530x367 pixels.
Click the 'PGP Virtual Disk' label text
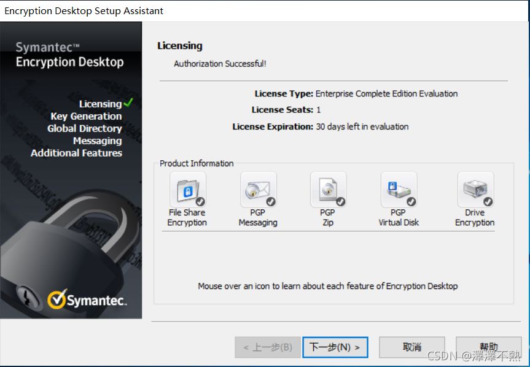(x=399, y=217)
